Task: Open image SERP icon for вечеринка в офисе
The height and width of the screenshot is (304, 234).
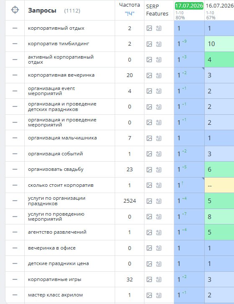Action: click(149, 248)
